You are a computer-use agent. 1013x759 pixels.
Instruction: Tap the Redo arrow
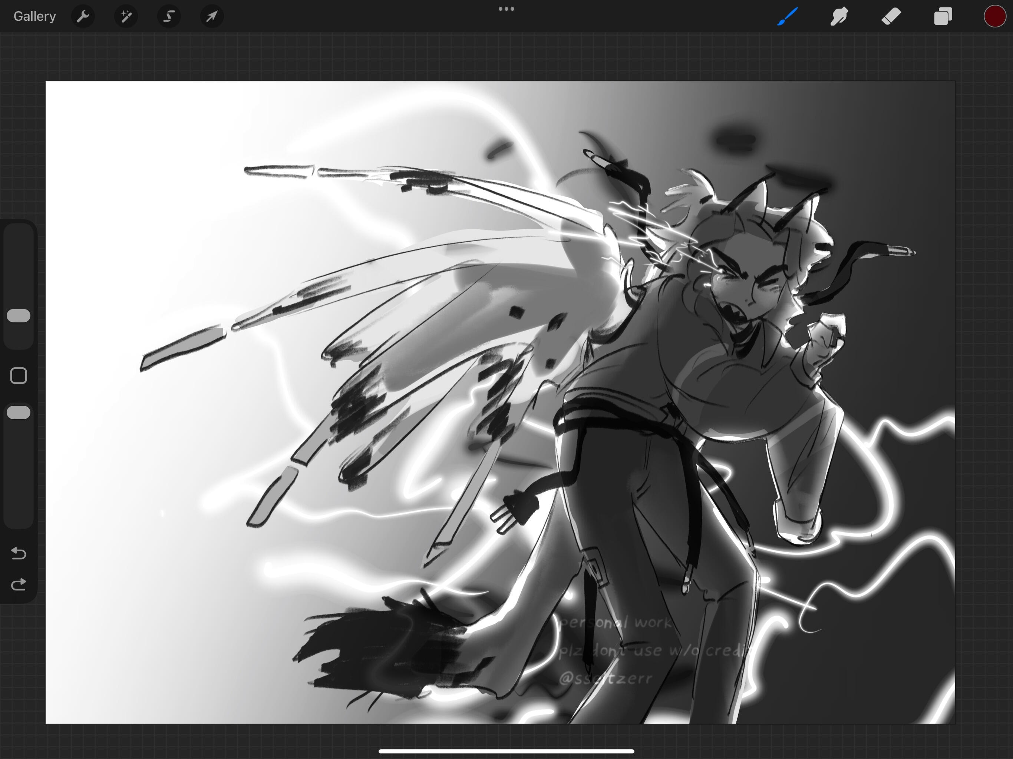coord(18,584)
